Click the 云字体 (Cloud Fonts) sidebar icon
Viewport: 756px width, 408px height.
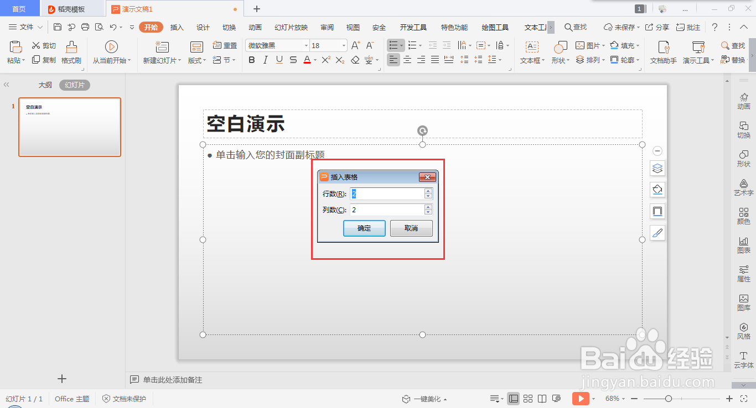point(743,358)
